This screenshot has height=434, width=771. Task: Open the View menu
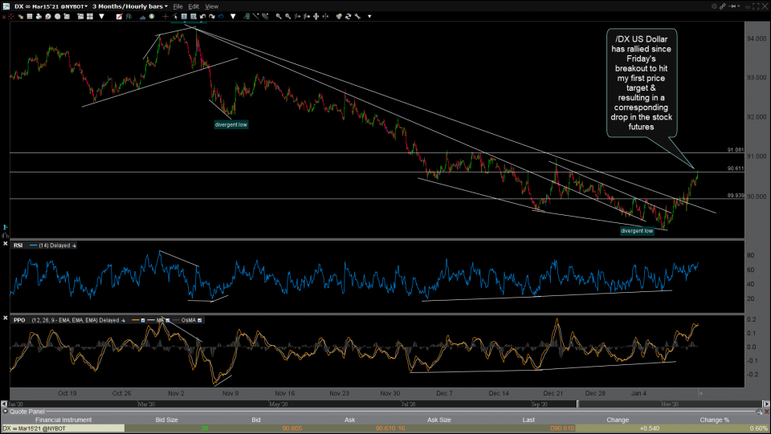(x=212, y=6)
